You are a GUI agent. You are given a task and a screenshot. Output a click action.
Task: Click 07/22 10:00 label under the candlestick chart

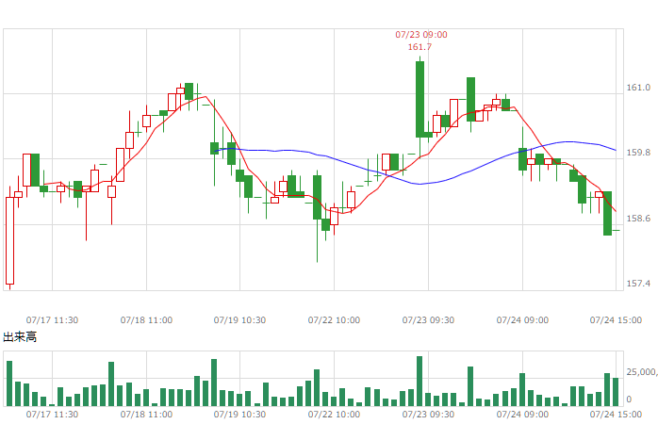click(x=334, y=320)
